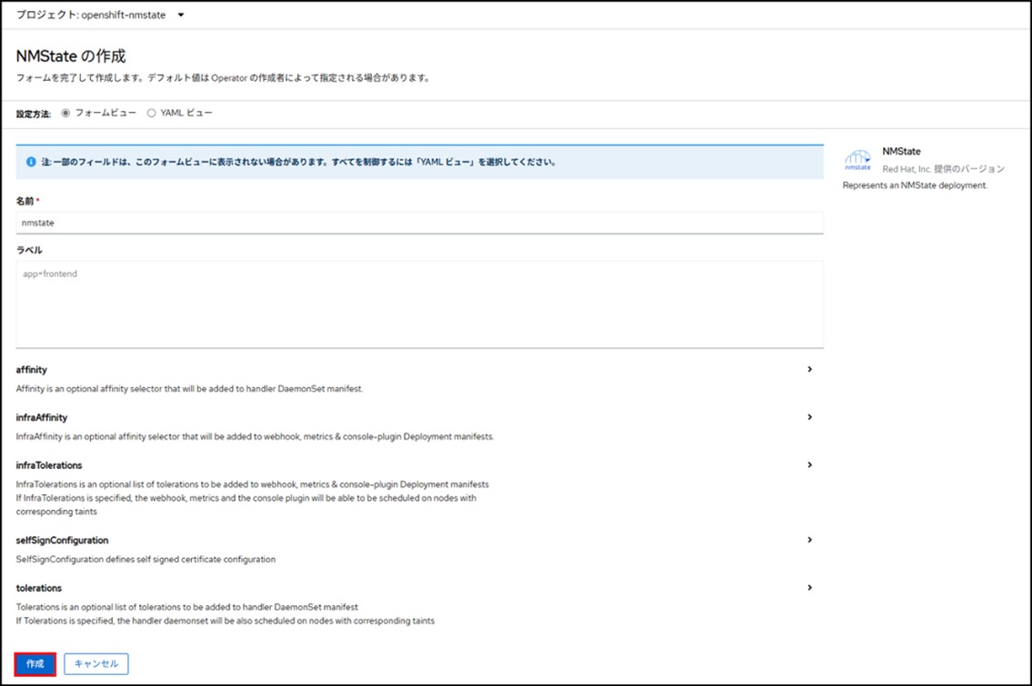This screenshot has height=686, width=1032.
Task: Expand the affinity section chevron
Action: [809, 370]
